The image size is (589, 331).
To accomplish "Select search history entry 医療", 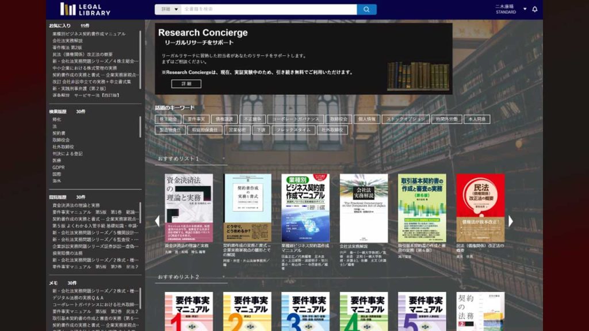I will click(57, 161).
